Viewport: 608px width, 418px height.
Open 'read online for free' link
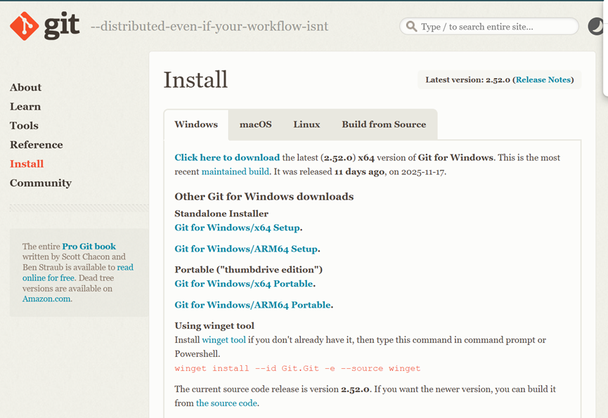pyautogui.click(x=78, y=273)
